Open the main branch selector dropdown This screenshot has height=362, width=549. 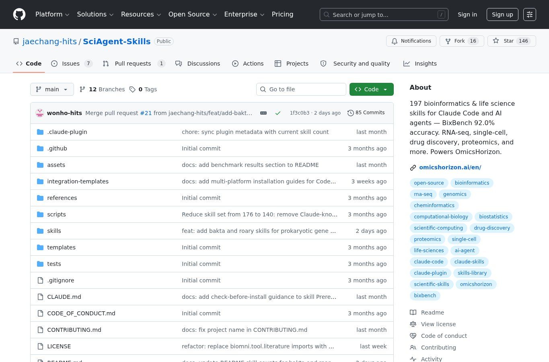52,89
